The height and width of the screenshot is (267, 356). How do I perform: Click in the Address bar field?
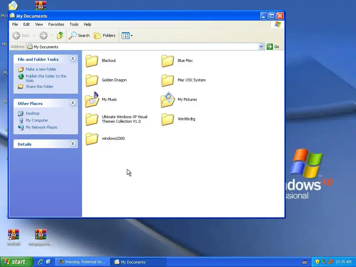pyautogui.click(x=145, y=47)
